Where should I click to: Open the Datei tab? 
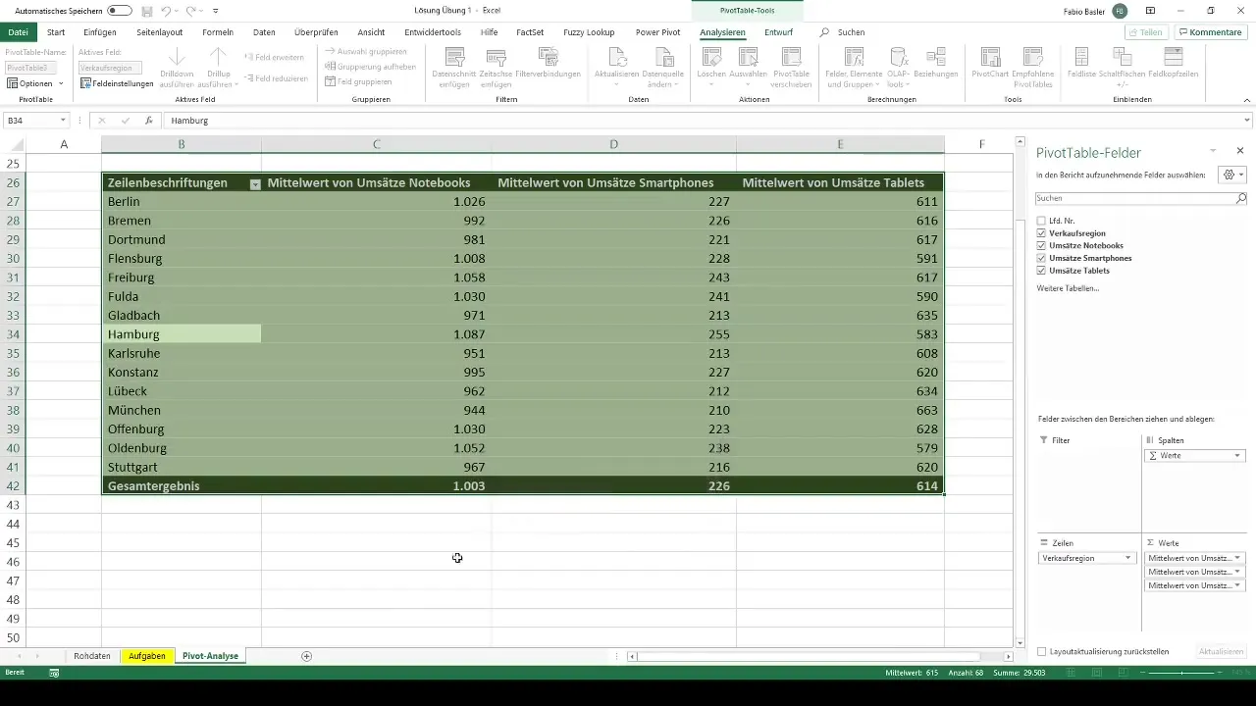(x=18, y=32)
